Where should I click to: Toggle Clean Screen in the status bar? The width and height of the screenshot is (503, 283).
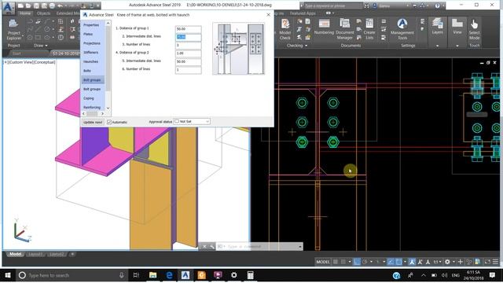(487, 262)
